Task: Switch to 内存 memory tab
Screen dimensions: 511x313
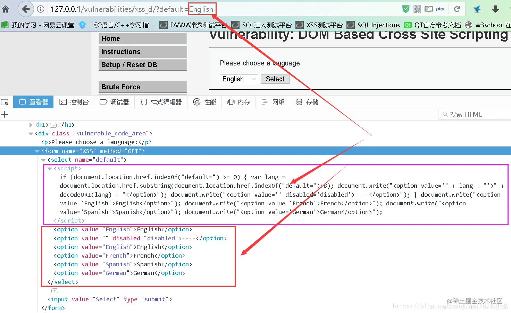Action: coord(239,102)
